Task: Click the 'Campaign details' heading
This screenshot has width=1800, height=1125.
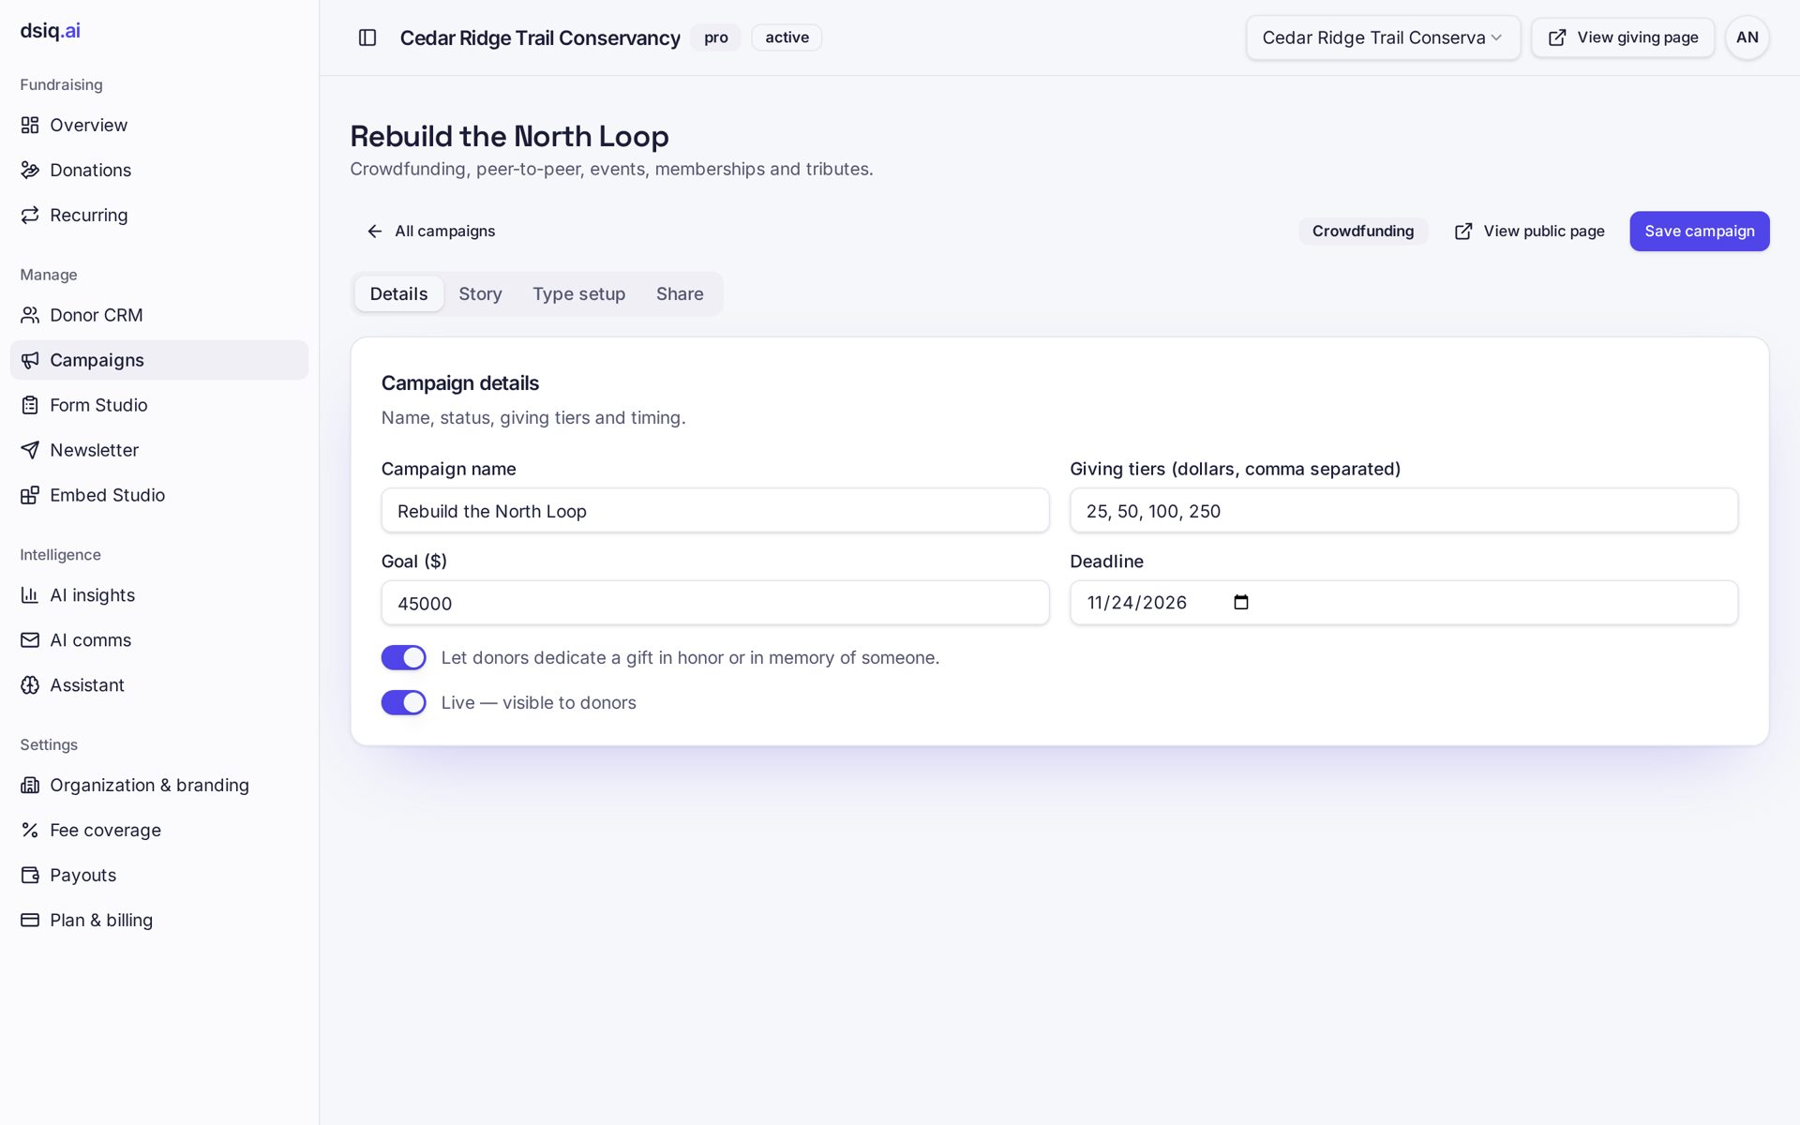Action: coord(459,382)
